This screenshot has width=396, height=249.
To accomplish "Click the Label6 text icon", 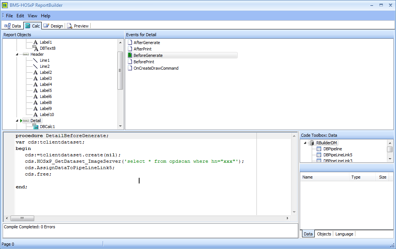I will point(36,96).
